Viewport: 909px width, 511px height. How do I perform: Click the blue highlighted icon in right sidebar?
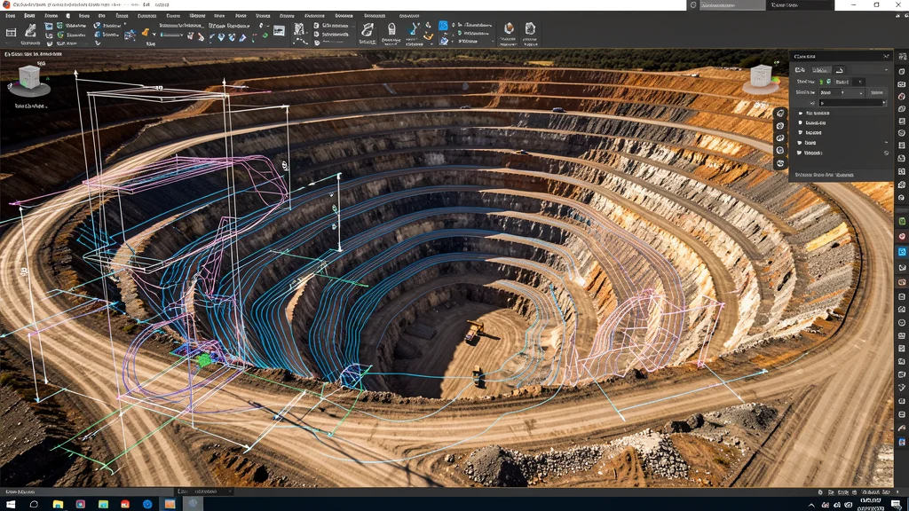pos(902,252)
